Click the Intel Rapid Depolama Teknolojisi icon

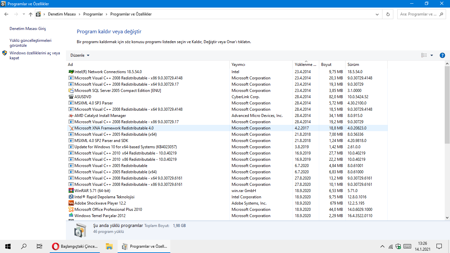point(71,197)
